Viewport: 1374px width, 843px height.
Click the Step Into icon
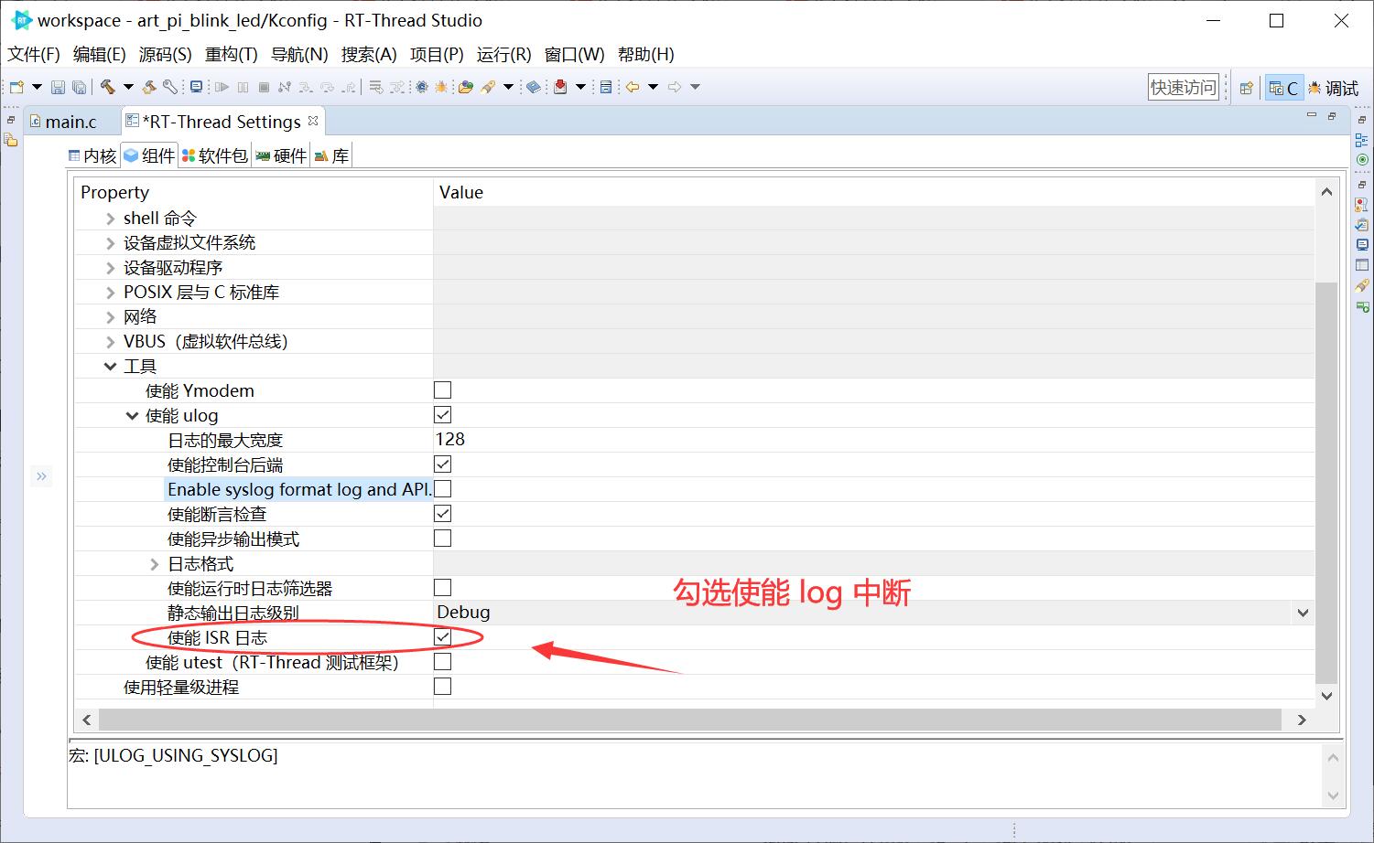306,87
